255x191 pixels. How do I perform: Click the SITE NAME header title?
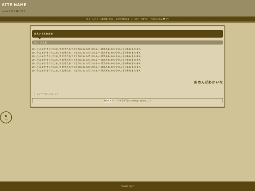pos(14,5)
